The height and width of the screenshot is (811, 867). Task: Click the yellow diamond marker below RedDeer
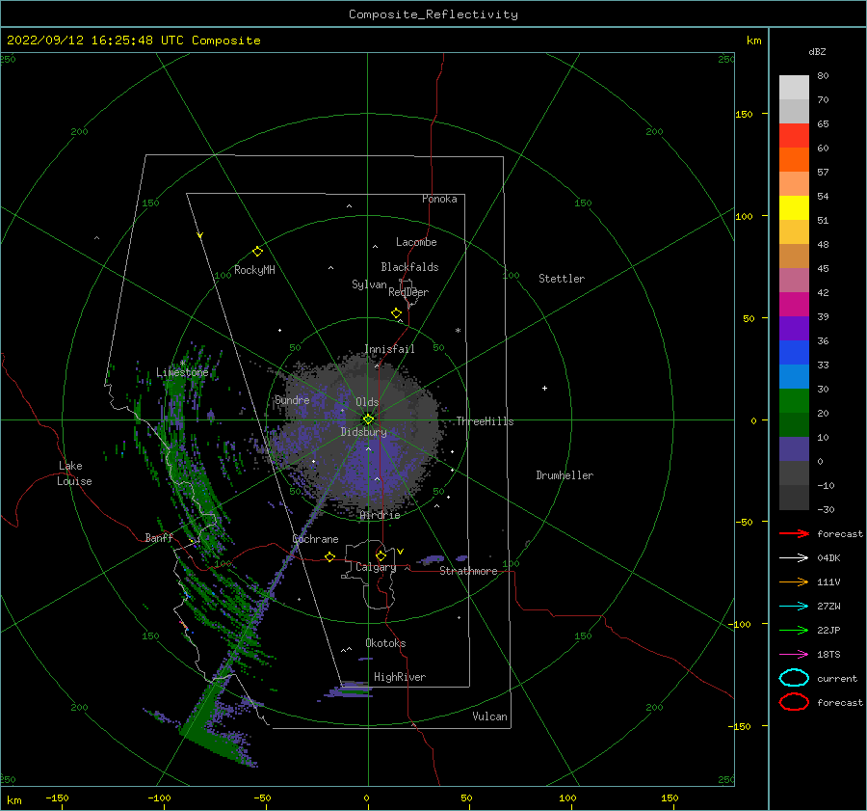(x=397, y=312)
